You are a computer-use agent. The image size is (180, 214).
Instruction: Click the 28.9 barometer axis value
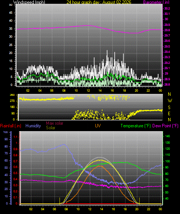167,79
